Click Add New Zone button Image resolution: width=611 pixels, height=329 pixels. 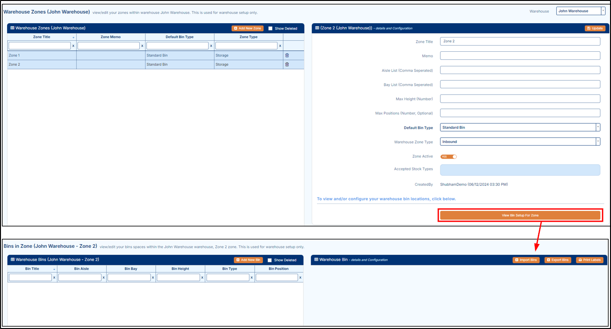pos(247,28)
